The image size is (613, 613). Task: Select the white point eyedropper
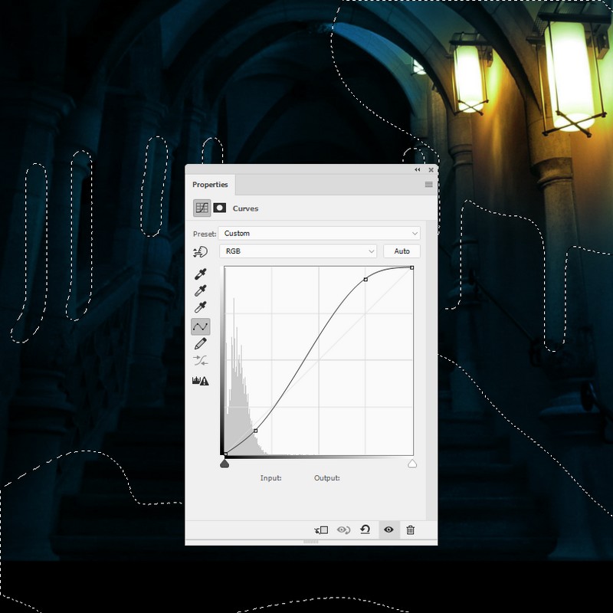click(x=201, y=308)
